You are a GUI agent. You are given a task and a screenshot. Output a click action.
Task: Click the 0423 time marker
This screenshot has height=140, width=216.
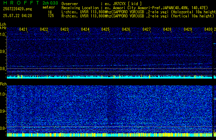click(x=65, y=29)
